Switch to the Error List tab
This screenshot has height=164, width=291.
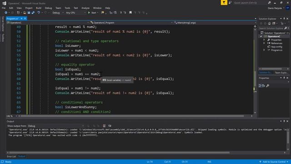[11, 156]
